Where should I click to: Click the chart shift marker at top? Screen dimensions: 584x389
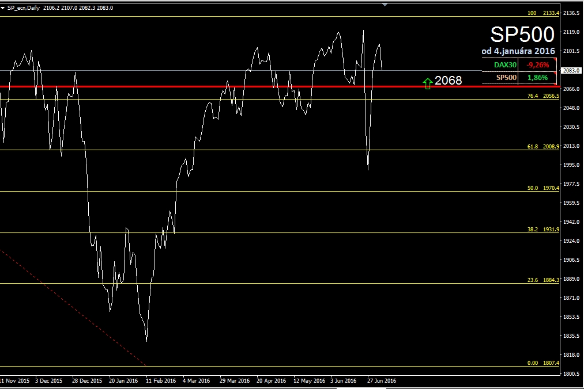(x=385, y=5)
